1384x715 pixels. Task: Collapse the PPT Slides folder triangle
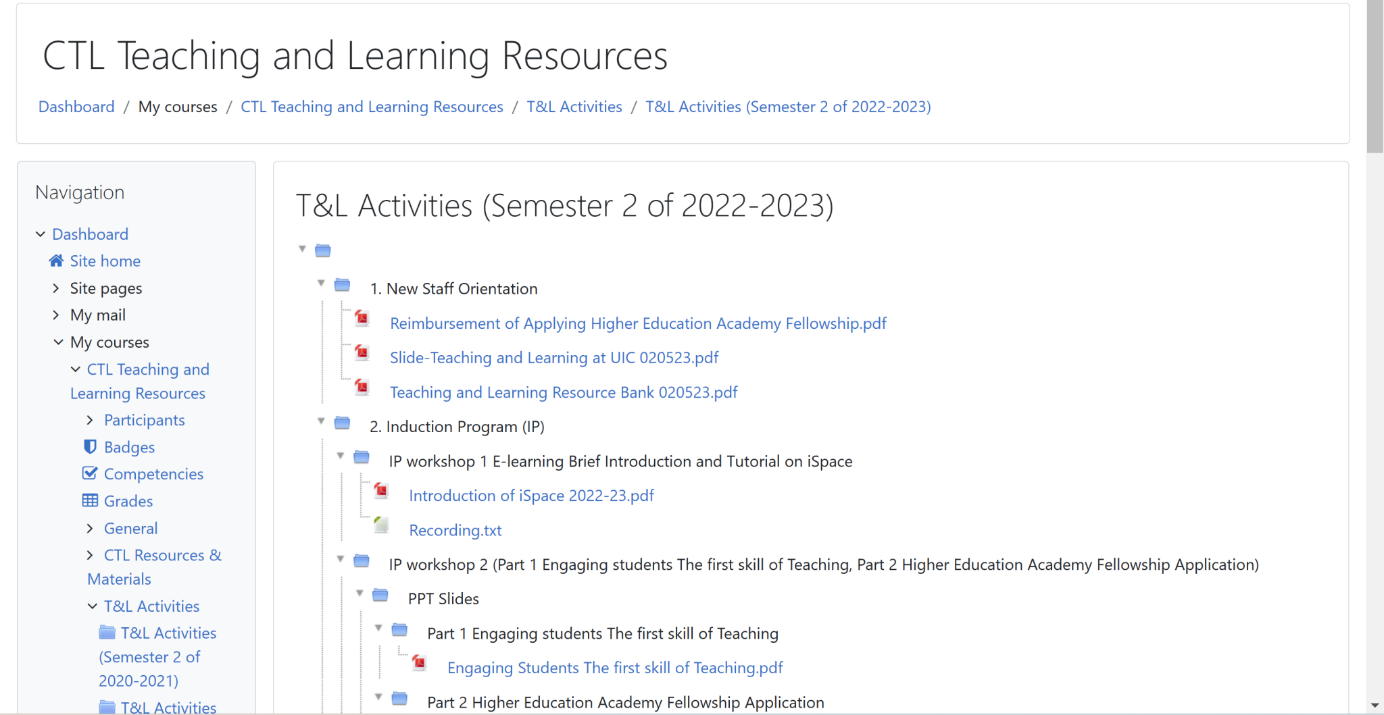coord(360,593)
